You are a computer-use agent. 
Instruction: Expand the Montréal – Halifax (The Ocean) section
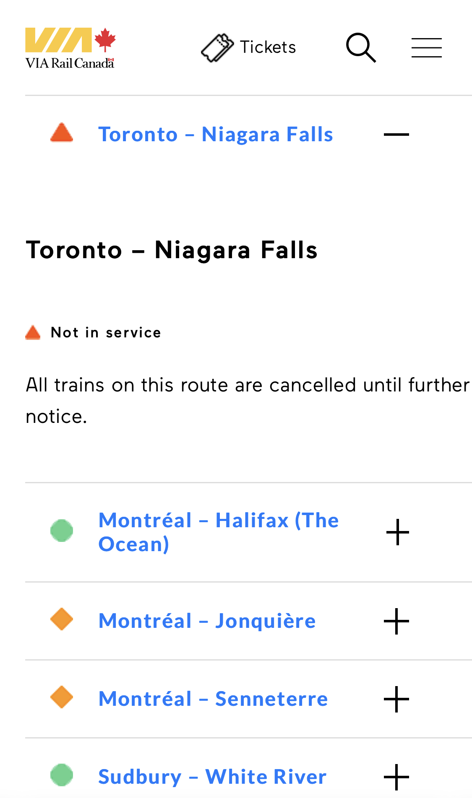coord(397,532)
